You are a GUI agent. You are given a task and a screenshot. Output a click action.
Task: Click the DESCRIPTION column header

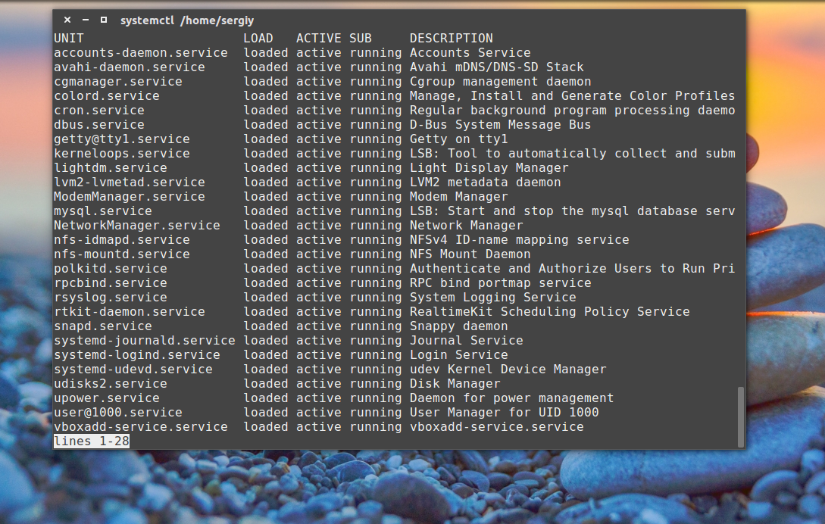click(451, 38)
